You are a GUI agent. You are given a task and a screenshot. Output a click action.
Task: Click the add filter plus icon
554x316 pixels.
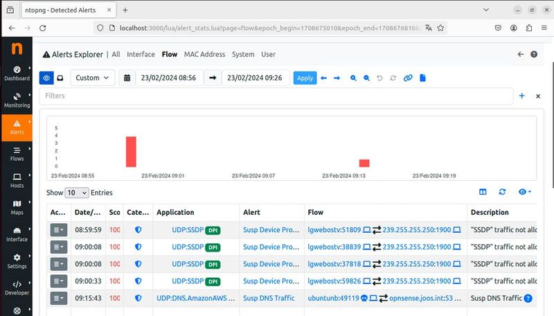pyautogui.click(x=522, y=96)
